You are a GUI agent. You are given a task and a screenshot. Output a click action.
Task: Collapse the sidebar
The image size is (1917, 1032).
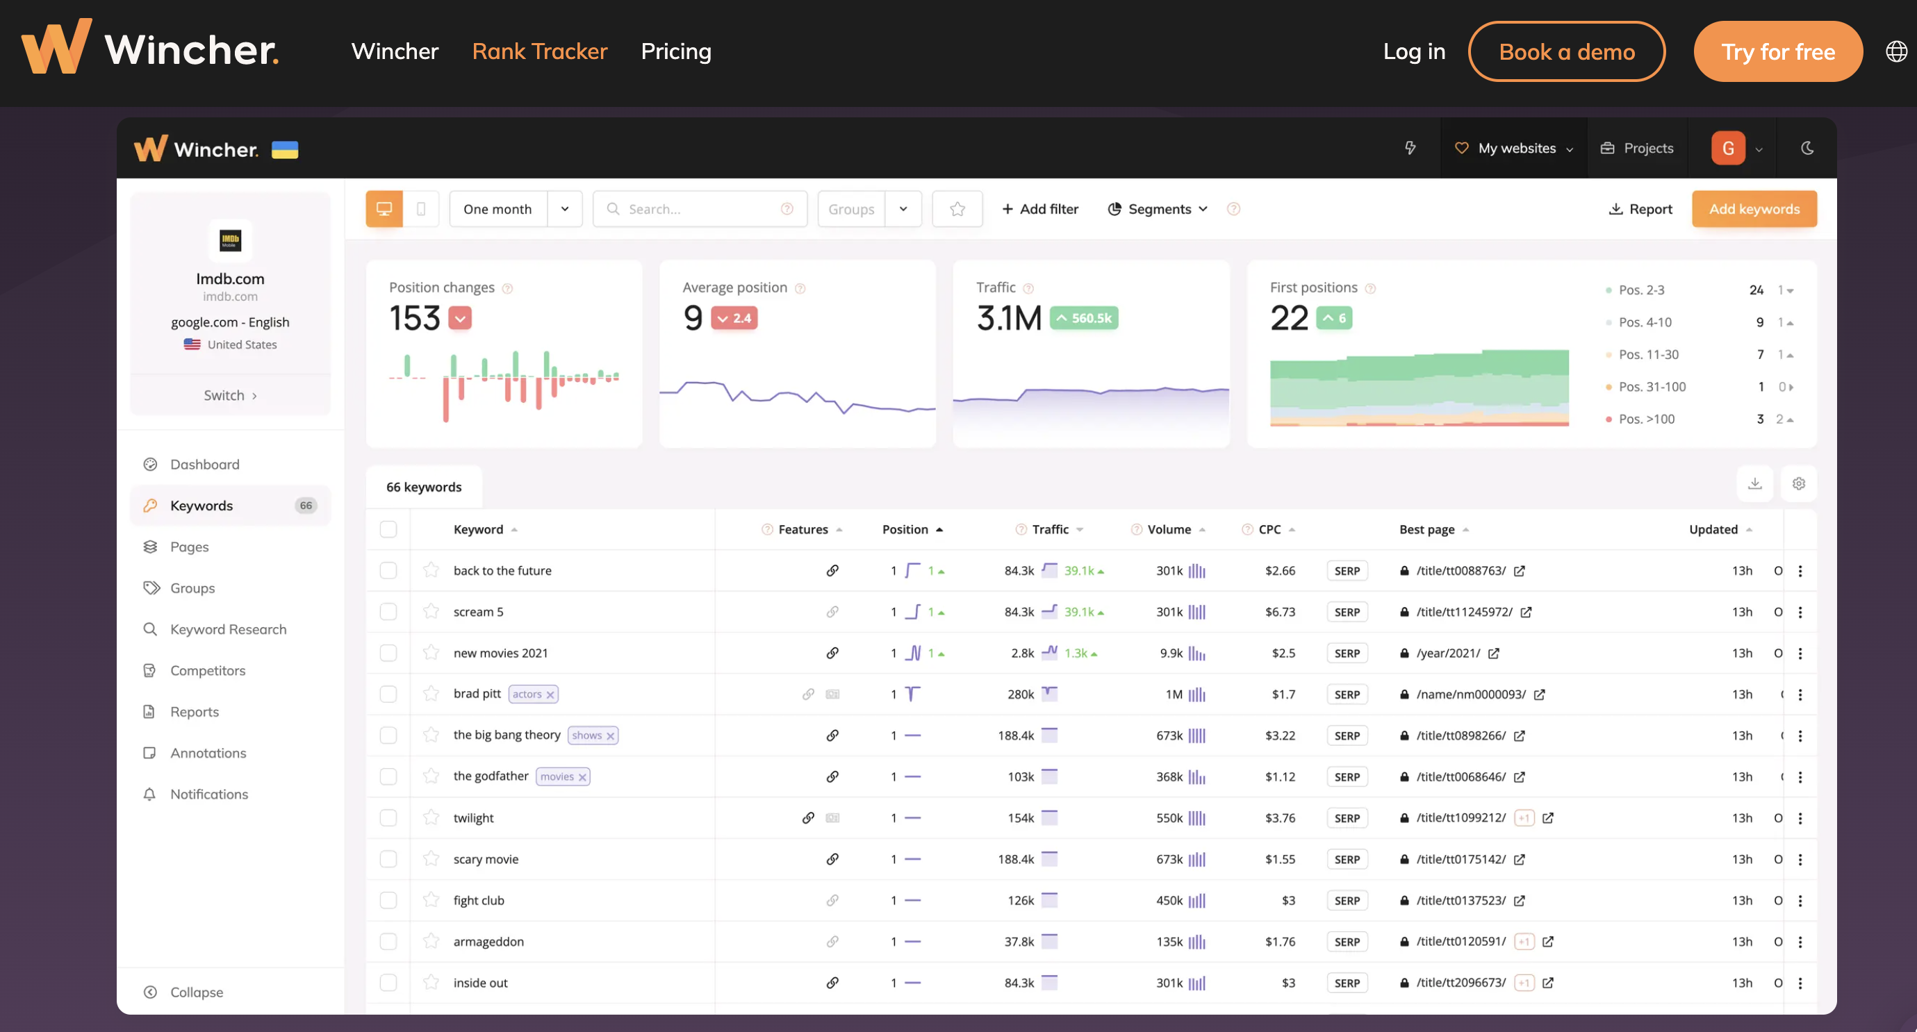coord(183,992)
